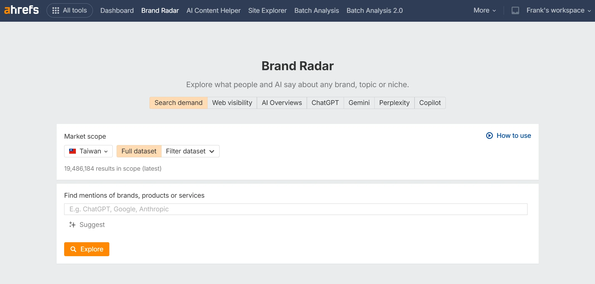The width and height of the screenshot is (595, 284).
Task: Switch to AI Overviews tab
Action: pyautogui.click(x=281, y=103)
